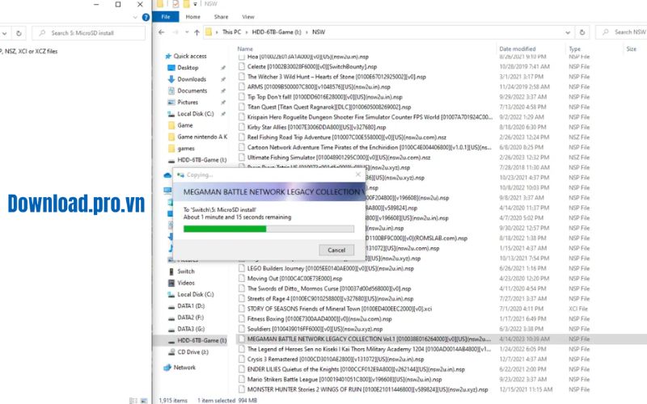
Task: Open recent locations dropdown beside forward arrow
Action: pos(187,32)
